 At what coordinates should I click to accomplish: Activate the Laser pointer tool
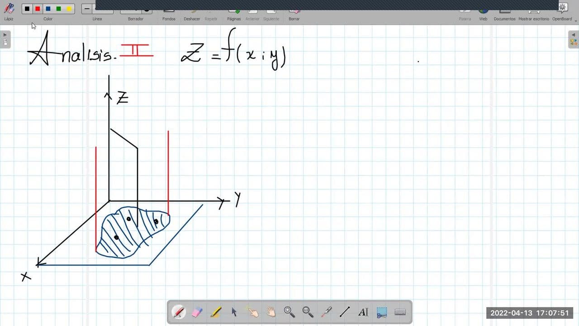click(x=326, y=312)
